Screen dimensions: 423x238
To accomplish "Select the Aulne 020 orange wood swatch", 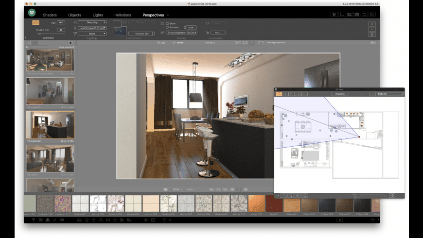I will [257, 204].
